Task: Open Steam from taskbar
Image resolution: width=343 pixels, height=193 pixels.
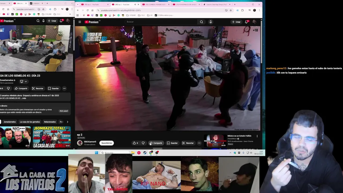Action: [145, 153]
